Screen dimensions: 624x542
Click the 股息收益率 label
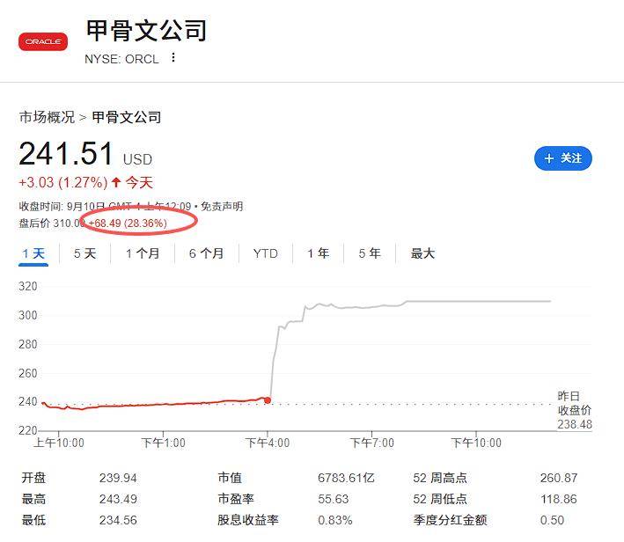248,520
